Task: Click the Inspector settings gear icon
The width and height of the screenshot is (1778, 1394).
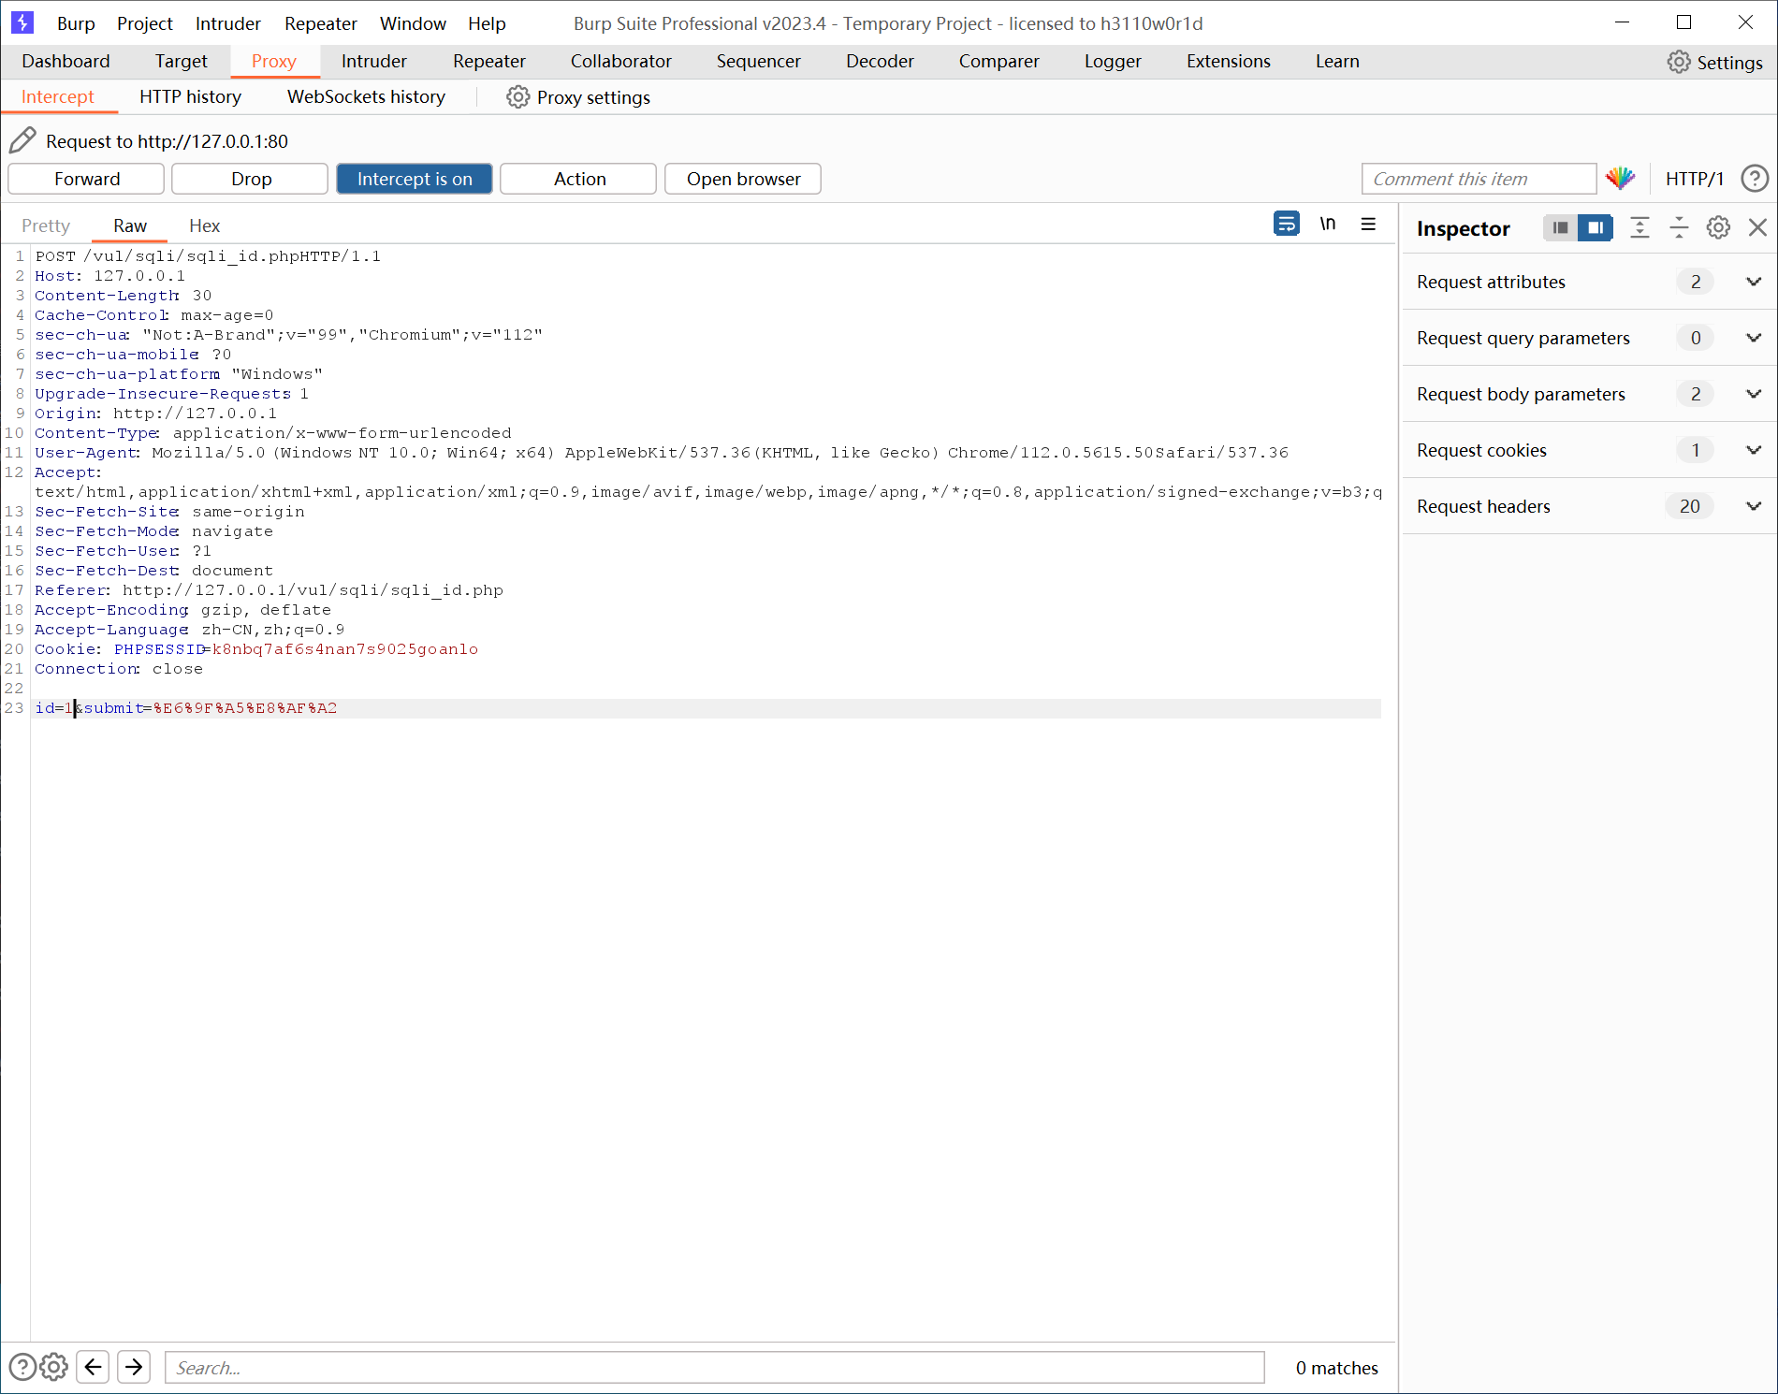Action: pos(1718,227)
